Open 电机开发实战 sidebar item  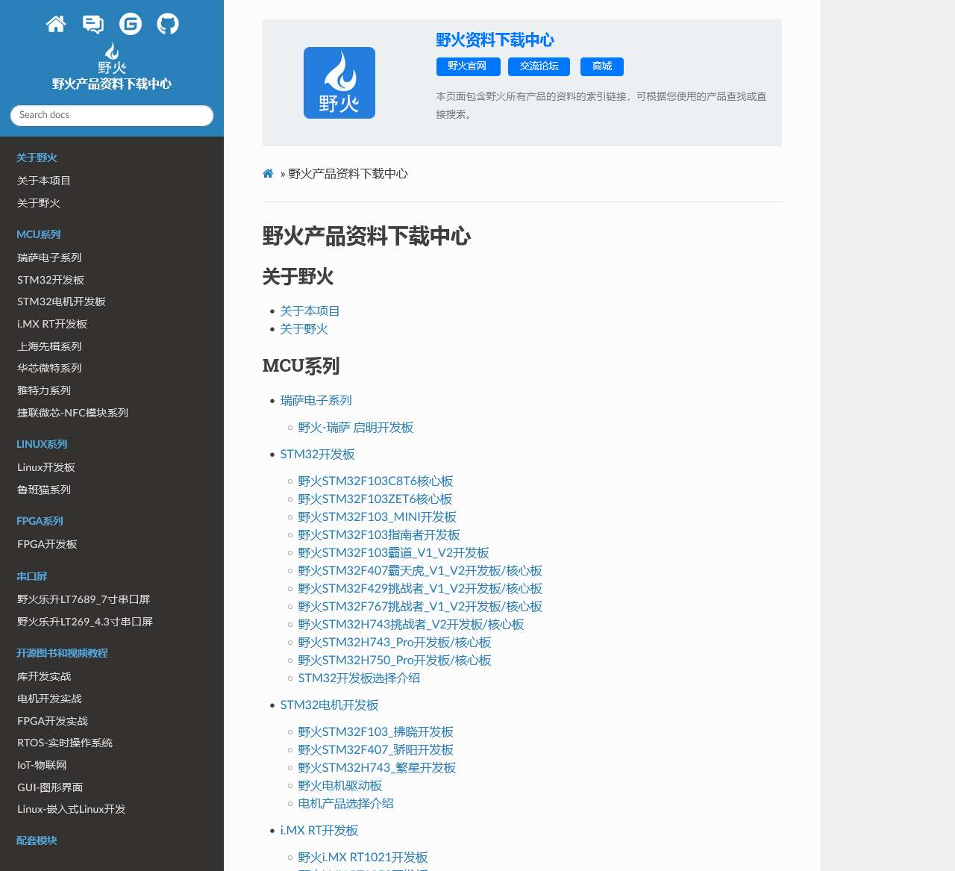pos(49,699)
